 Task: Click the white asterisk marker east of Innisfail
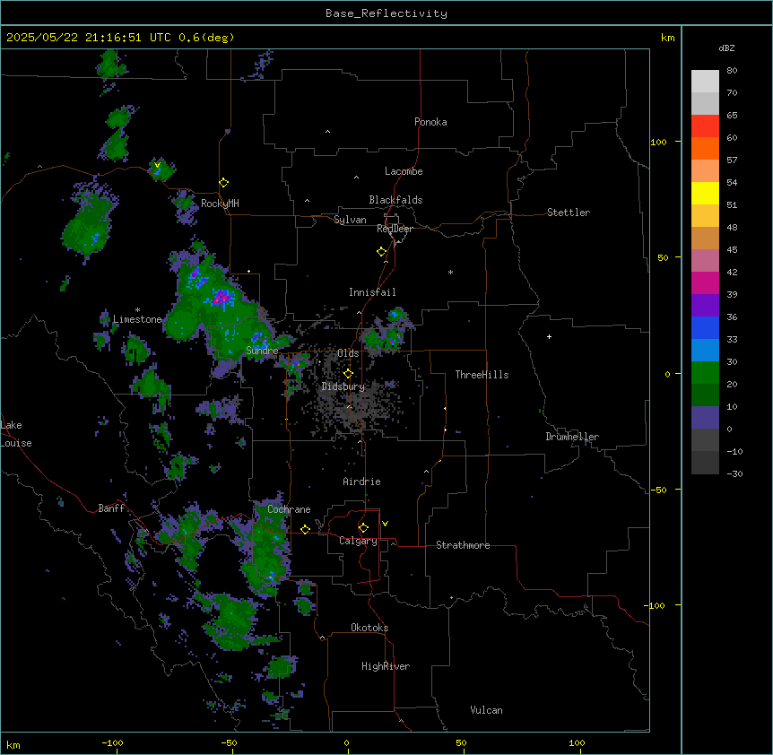[x=450, y=272]
